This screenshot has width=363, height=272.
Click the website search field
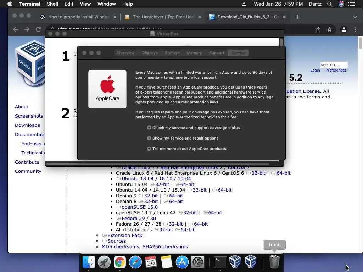334,64
